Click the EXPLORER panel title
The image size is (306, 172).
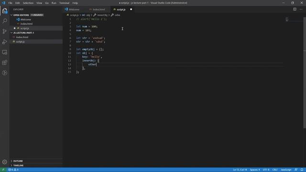pyautogui.click(x=18, y=10)
